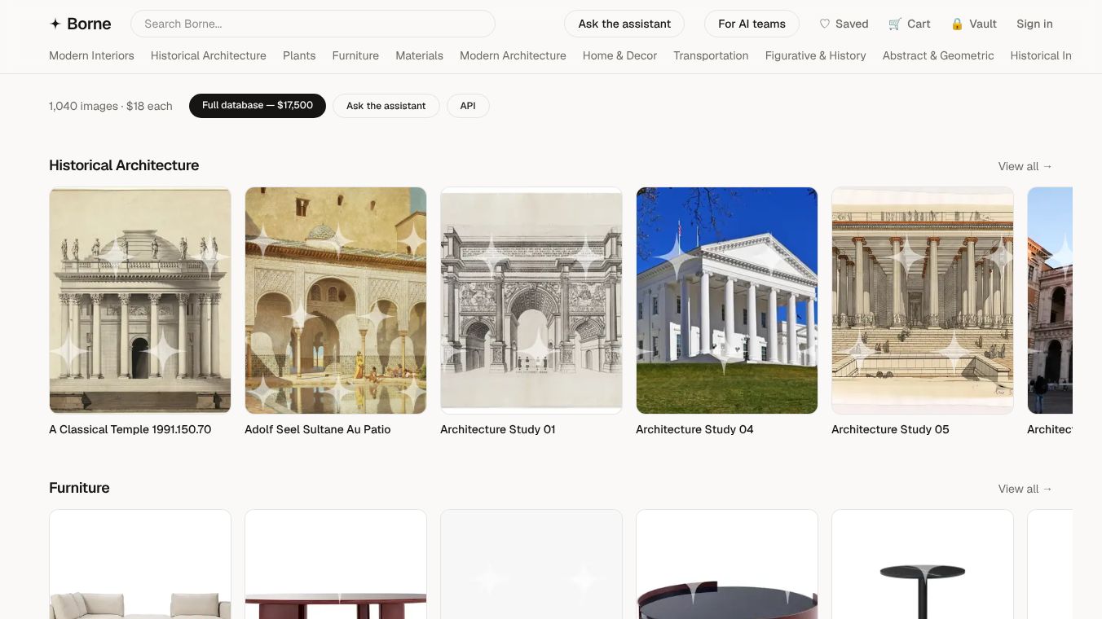Click the Vault lock icon

click(957, 24)
